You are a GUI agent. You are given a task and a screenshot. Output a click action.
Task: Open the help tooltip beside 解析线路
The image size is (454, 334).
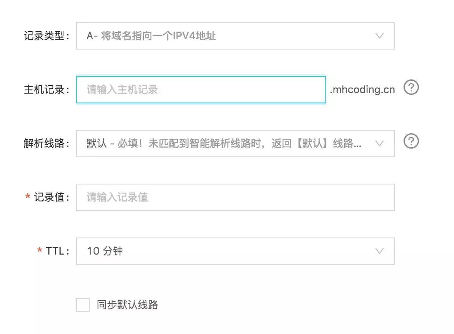(411, 141)
